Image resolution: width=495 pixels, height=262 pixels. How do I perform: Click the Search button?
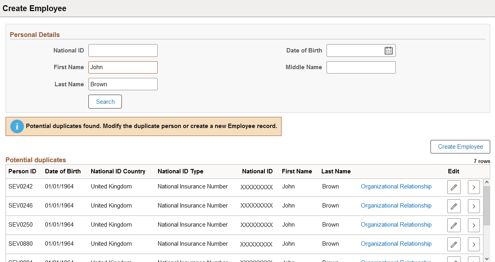point(105,101)
